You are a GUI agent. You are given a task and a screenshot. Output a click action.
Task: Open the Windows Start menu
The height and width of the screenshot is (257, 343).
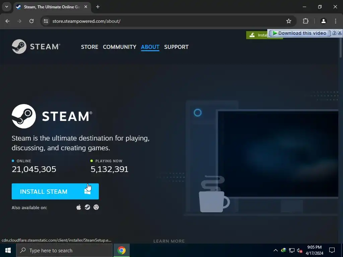[x=8, y=250]
